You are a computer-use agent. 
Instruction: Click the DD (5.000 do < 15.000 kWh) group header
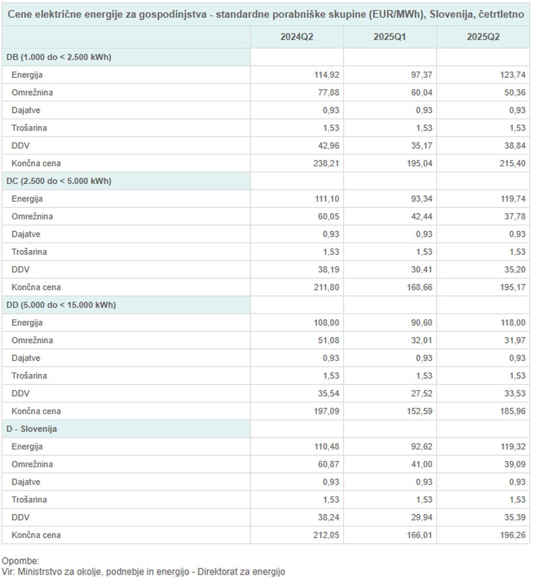coord(61,305)
